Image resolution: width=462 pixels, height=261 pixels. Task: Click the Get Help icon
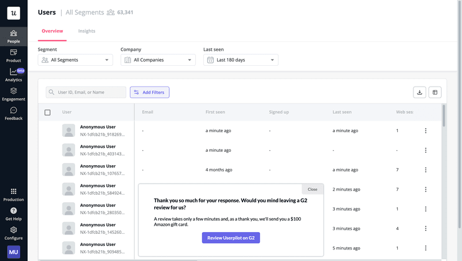point(13,214)
